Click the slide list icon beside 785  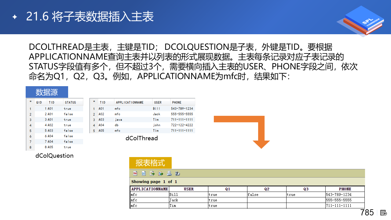[384, 213]
